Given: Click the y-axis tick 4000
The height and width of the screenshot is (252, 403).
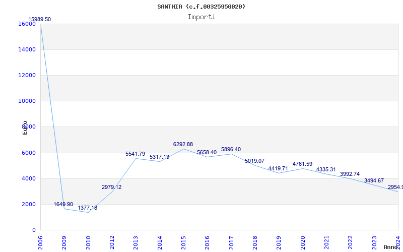Looking at the screenshot, I should pos(28,178).
